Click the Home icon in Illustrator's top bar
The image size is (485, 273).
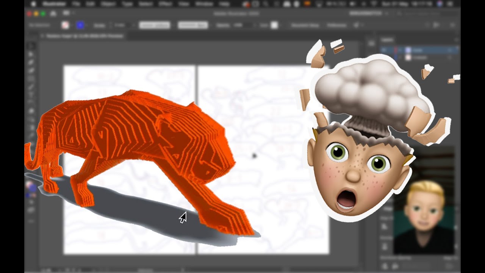click(53, 13)
